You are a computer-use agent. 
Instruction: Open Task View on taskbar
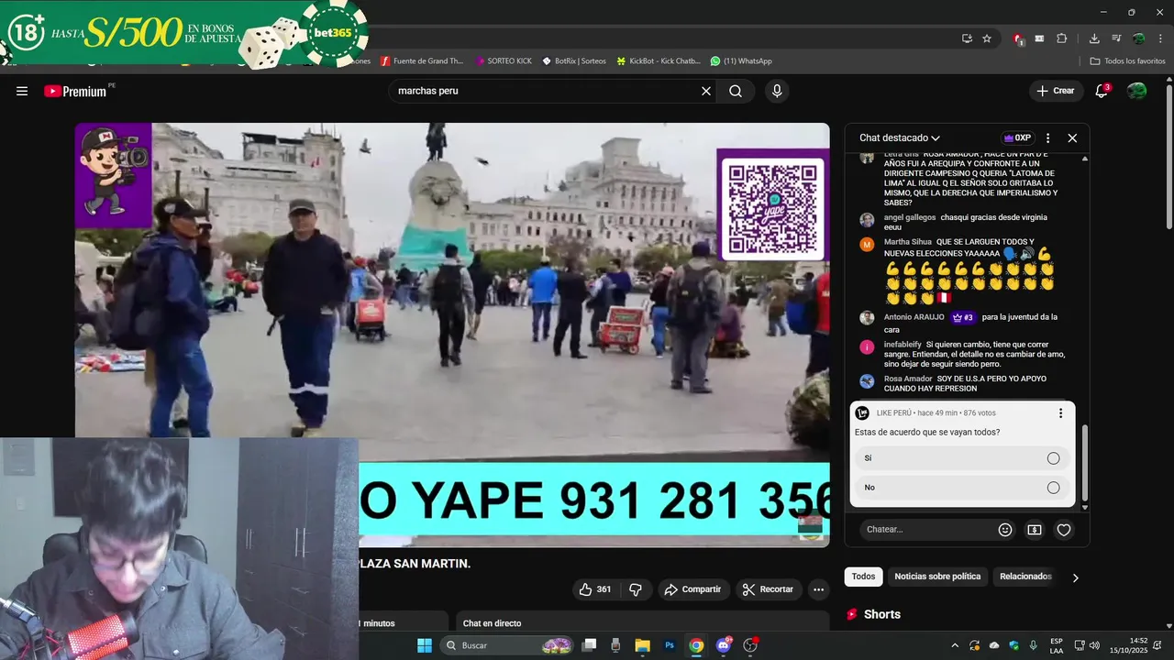point(590,645)
